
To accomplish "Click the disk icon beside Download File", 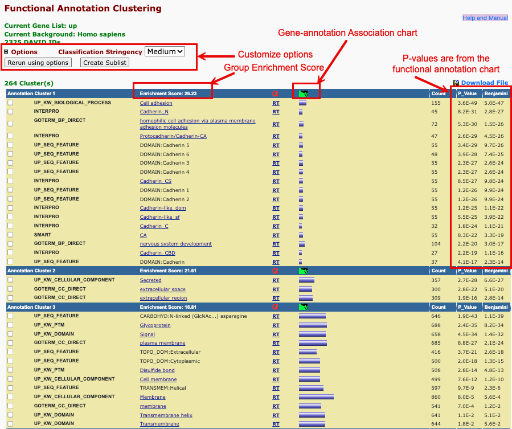I will (457, 83).
